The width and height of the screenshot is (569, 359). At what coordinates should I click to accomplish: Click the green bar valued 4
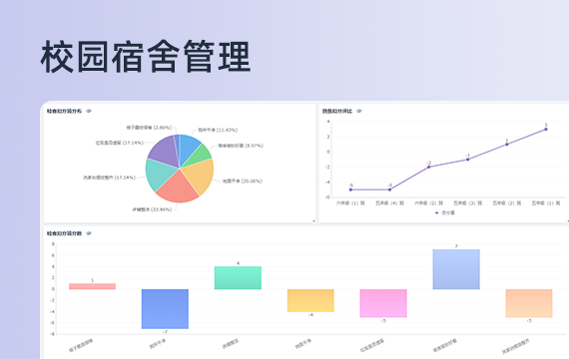[238, 278]
